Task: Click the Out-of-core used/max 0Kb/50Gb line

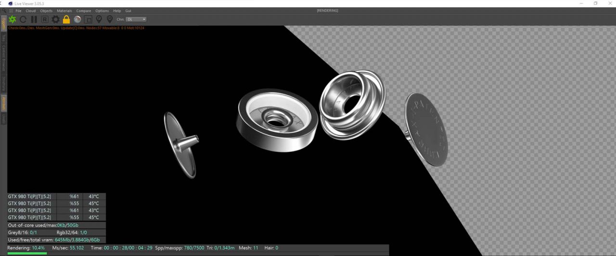Action: pyautogui.click(x=56, y=225)
